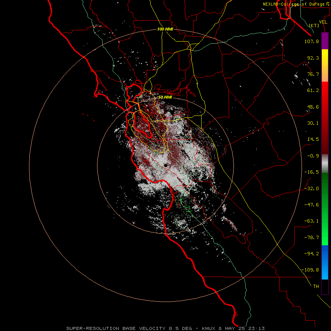Viewport: 331px width, 331px height.
Task: Select the -109.8 knot scale value
Action: [x=310, y=270]
